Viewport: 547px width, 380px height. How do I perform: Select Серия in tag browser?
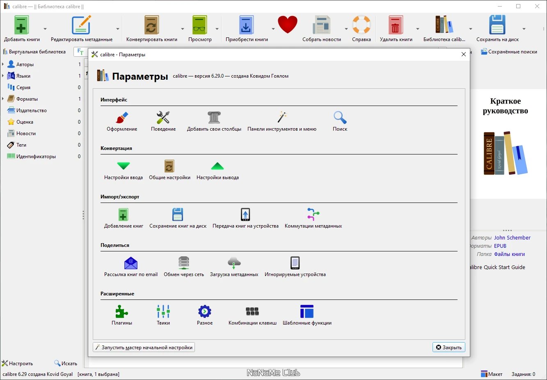tap(41, 88)
